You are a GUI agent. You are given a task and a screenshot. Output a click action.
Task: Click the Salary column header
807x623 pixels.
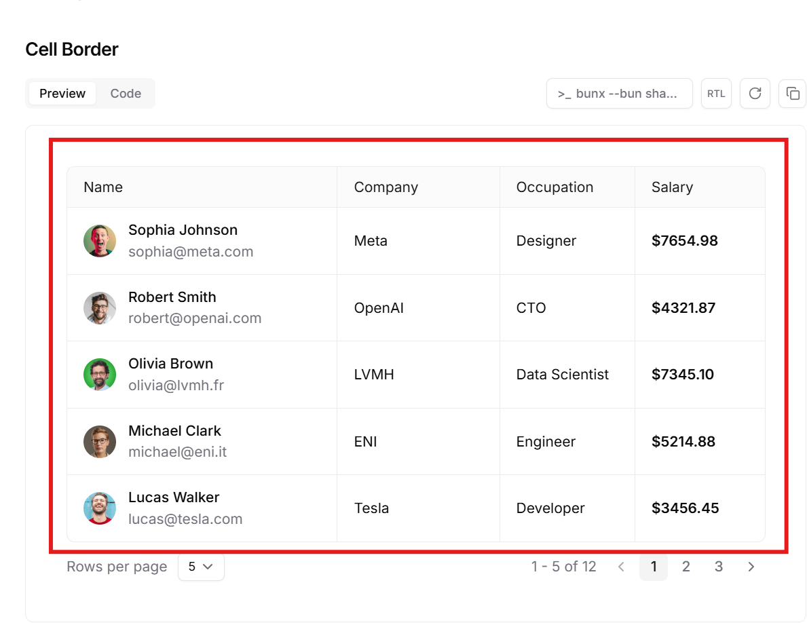672,187
